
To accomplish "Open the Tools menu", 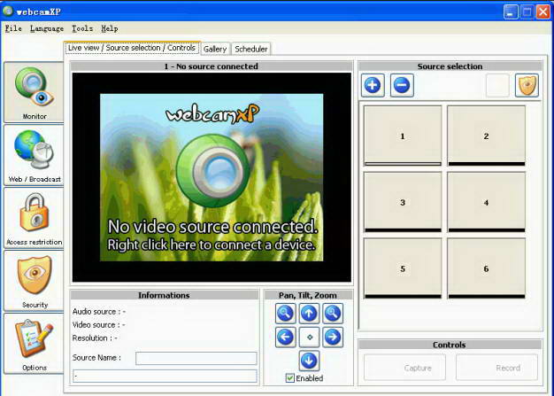I will point(82,28).
